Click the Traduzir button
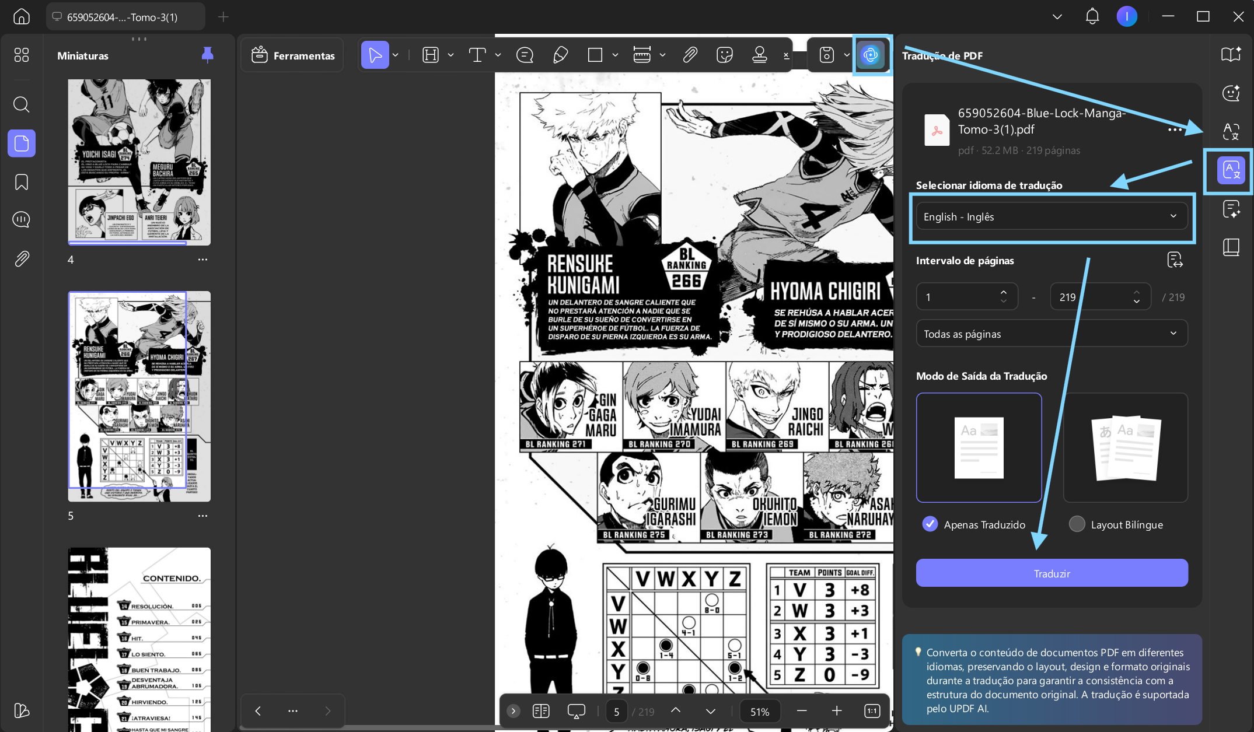Screen dimensions: 1254x732 [x=1052, y=573]
